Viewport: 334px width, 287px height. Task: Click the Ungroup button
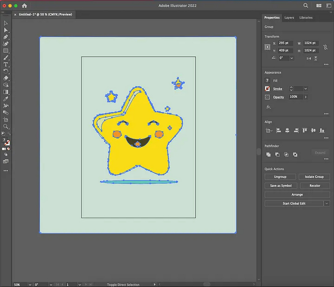[x=280, y=176]
